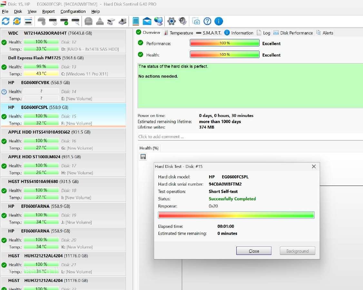
Task: Click the question mark status icon of EG0600FCVBK
Action: [x=4, y=92]
